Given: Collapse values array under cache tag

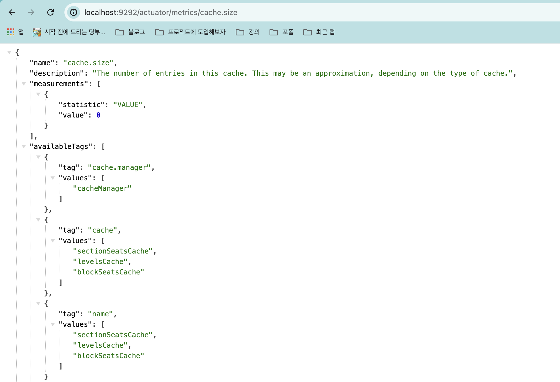Looking at the screenshot, I should tap(53, 241).
